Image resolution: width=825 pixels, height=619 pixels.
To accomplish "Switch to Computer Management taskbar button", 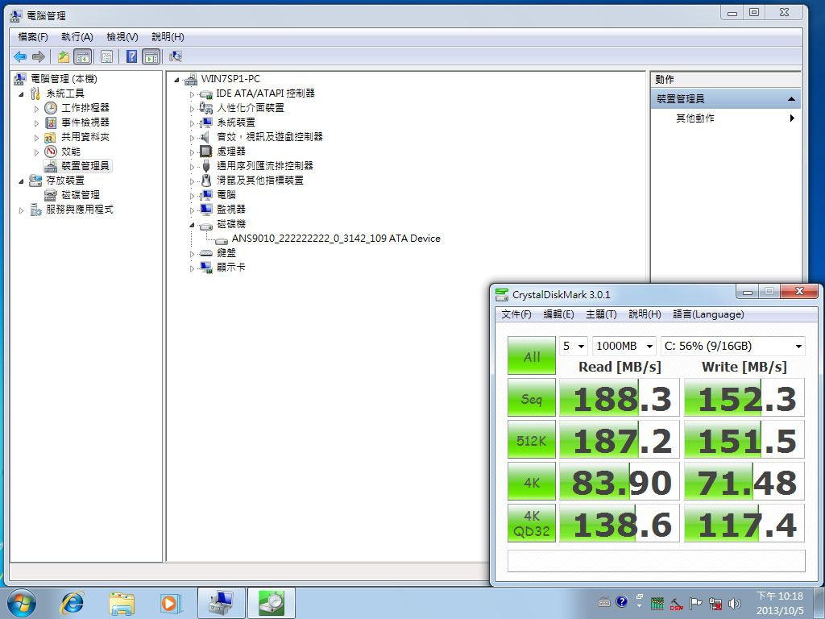I will click(221, 603).
